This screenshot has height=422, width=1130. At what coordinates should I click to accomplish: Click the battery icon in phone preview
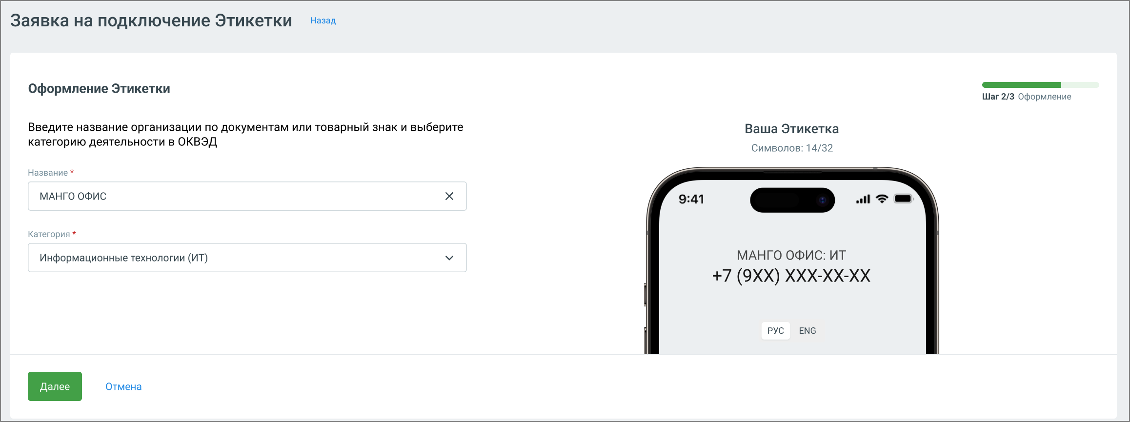[903, 199]
